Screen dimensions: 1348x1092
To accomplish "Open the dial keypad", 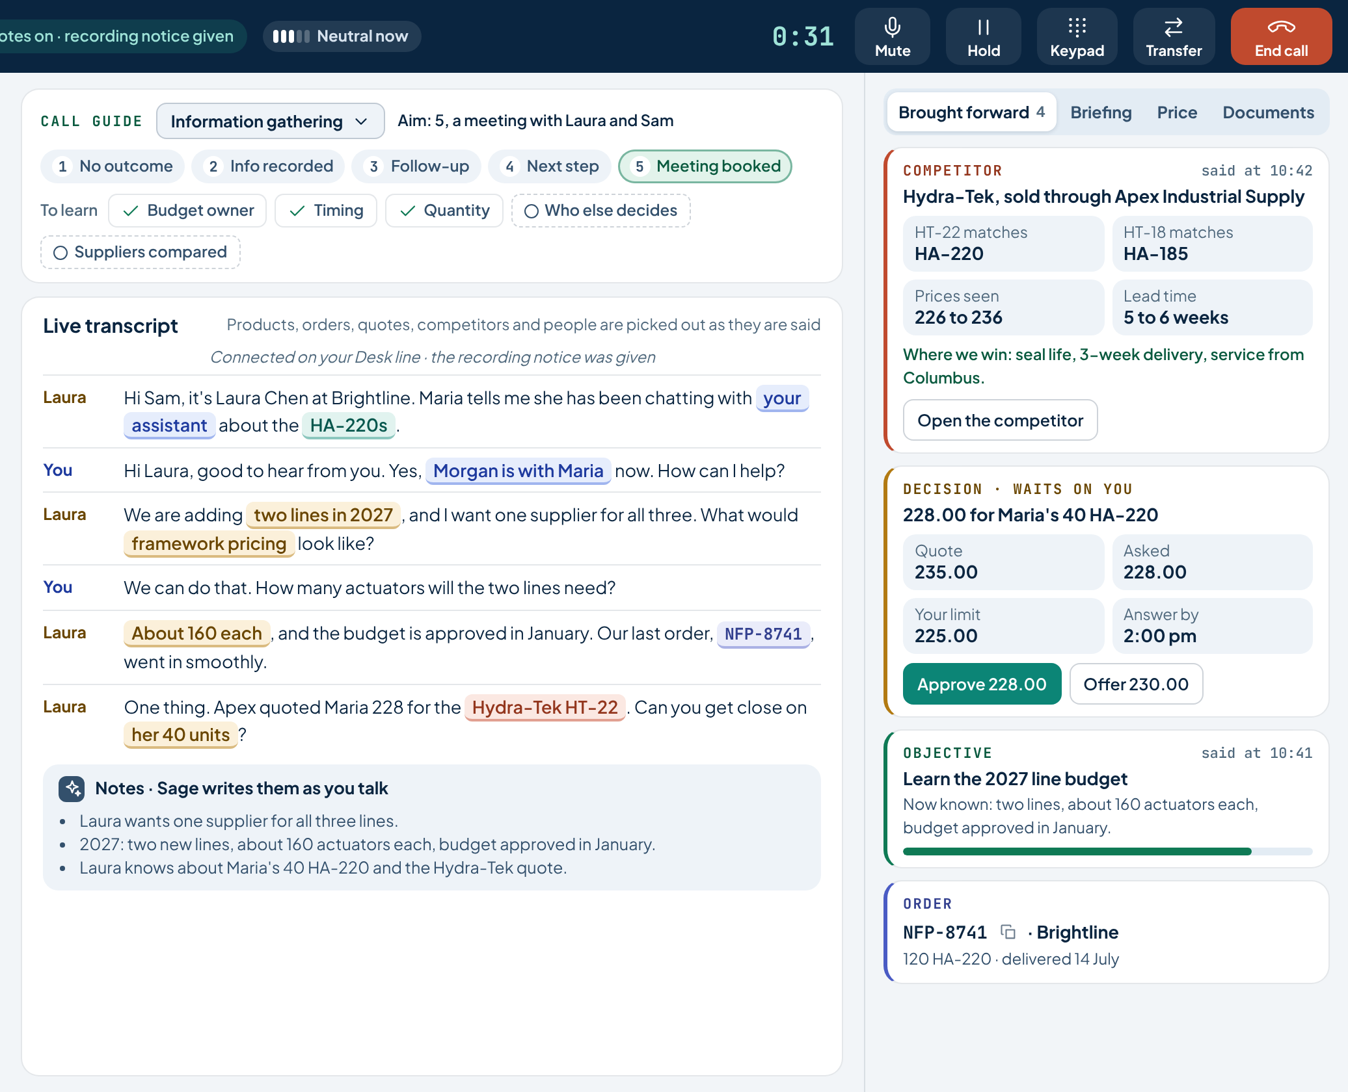I will [x=1077, y=36].
